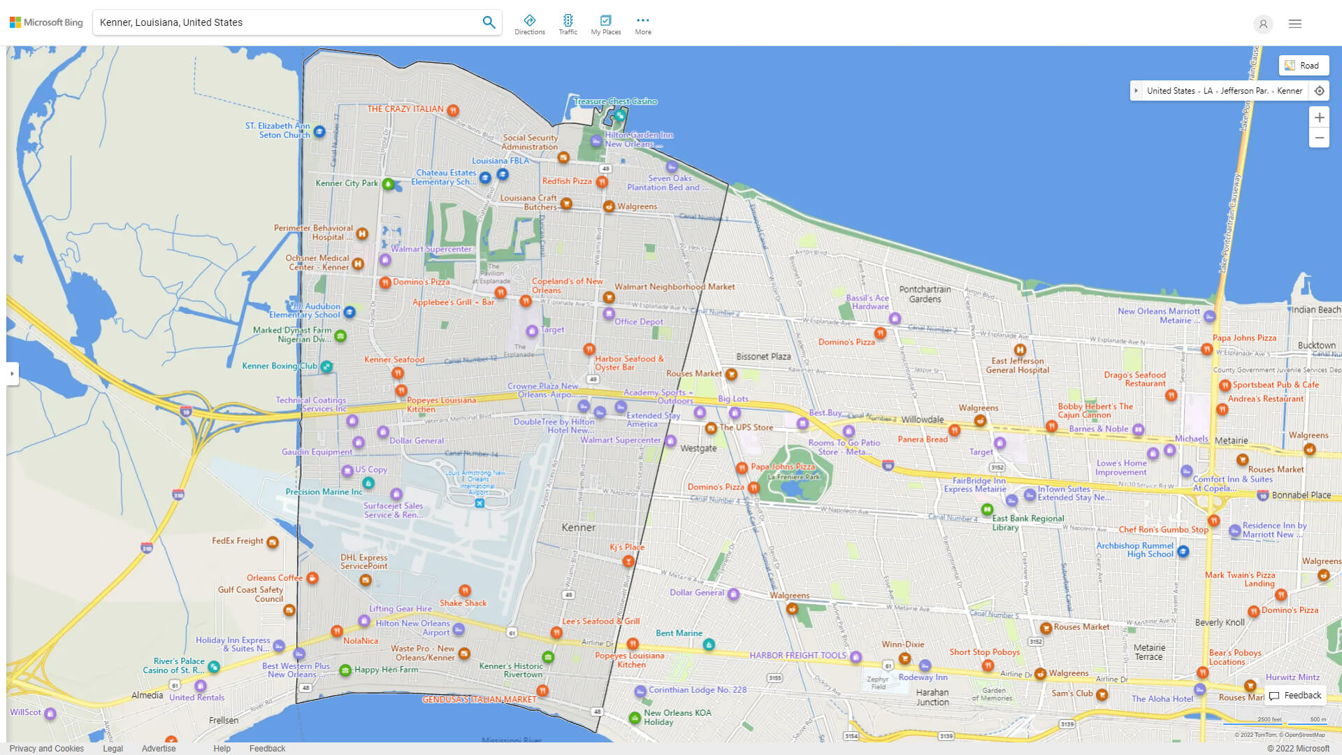Expand the left side panel arrow
1342x755 pixels.
point(12,373)
